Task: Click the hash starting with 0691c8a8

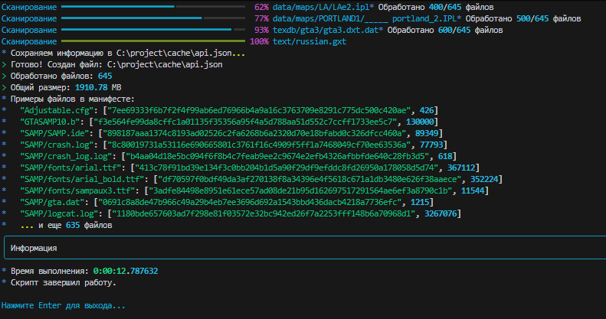Action: (x=250, y=202)
